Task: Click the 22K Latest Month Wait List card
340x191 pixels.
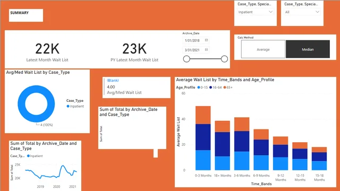Action: tap(47, 52)
